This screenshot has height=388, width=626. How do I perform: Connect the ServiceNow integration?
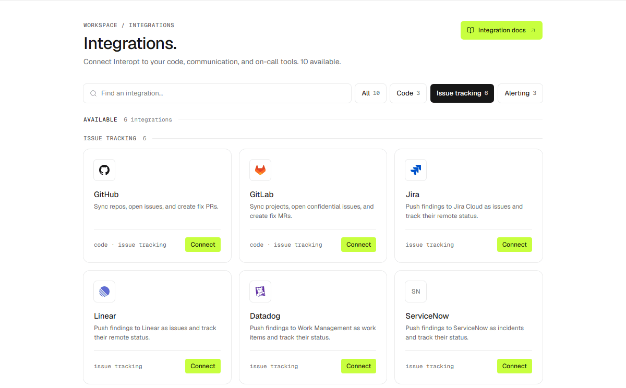(514, 366)
